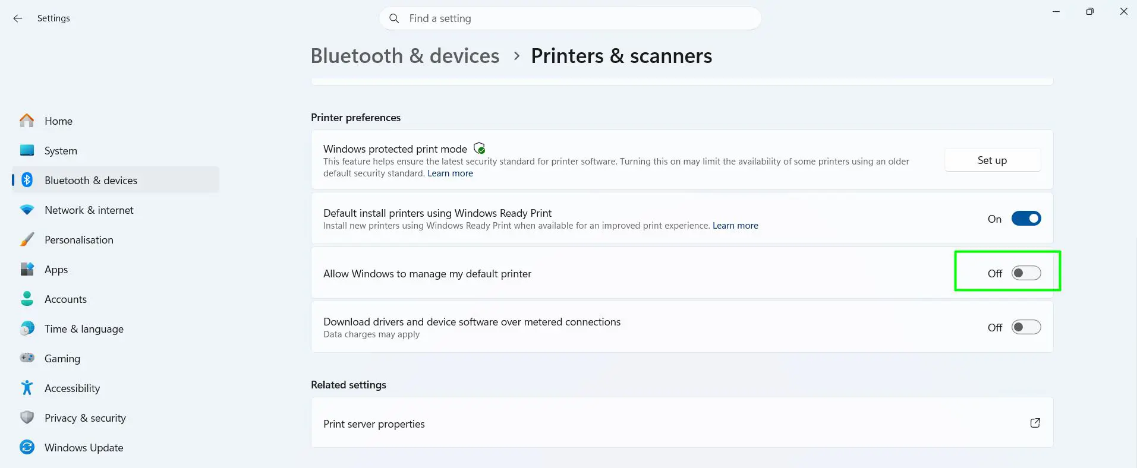Minimize the Settings window
This screenshot has height=468, width=1137.
click(x=1056, y=11)
